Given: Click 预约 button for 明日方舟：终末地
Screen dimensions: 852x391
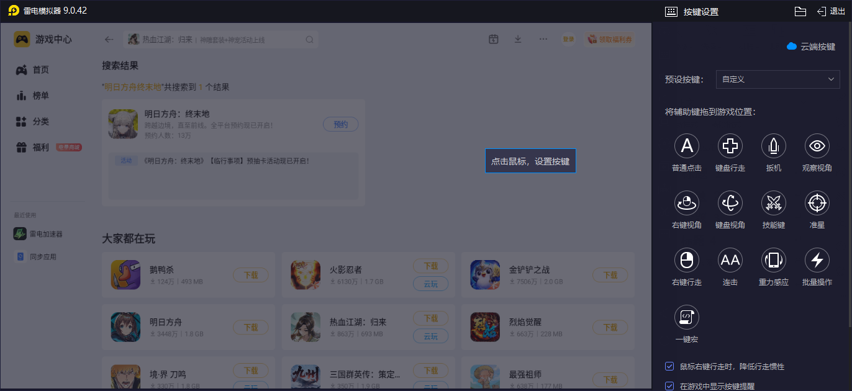Looking at the screenshot, I should pos(341,124).
